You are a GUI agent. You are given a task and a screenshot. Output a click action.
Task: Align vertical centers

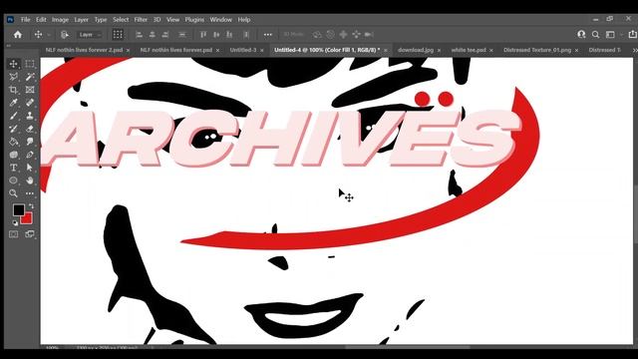216,35
